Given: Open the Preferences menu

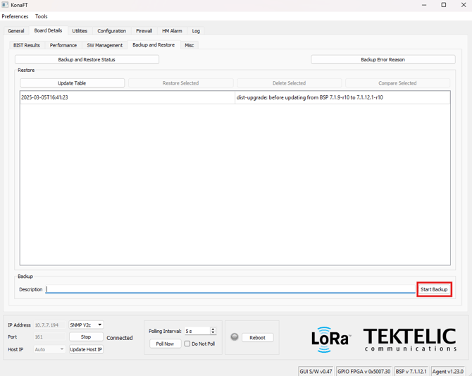Looking at the screenshot, I should (15, 16).
